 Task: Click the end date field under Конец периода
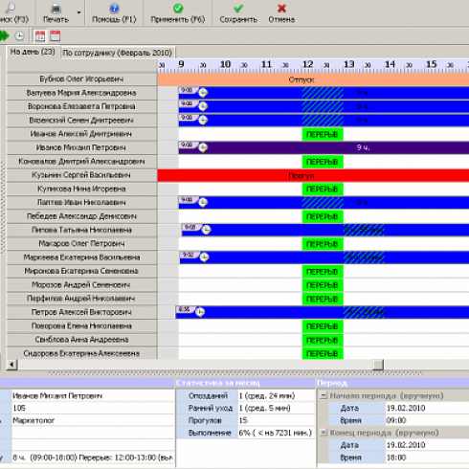pos(427,445)
